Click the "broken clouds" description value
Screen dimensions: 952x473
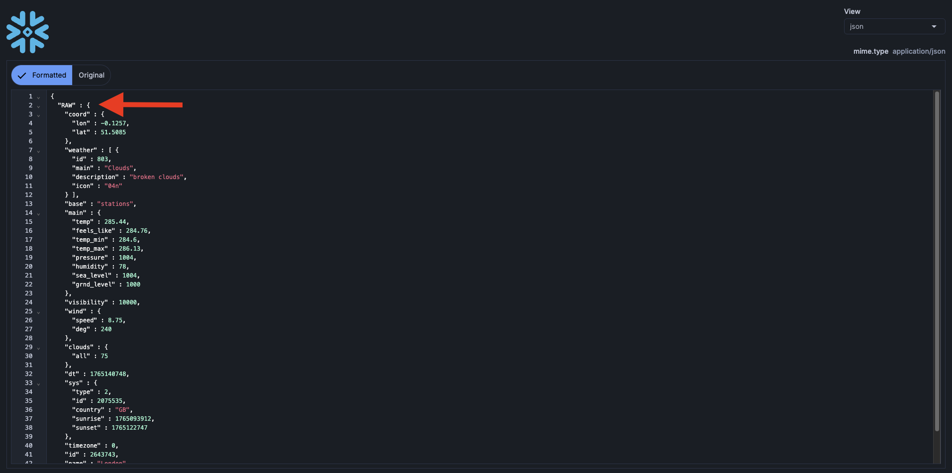click(x=157, y=177)
